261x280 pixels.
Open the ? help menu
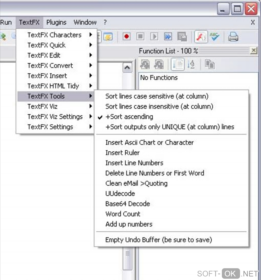[x=105, y=23]
